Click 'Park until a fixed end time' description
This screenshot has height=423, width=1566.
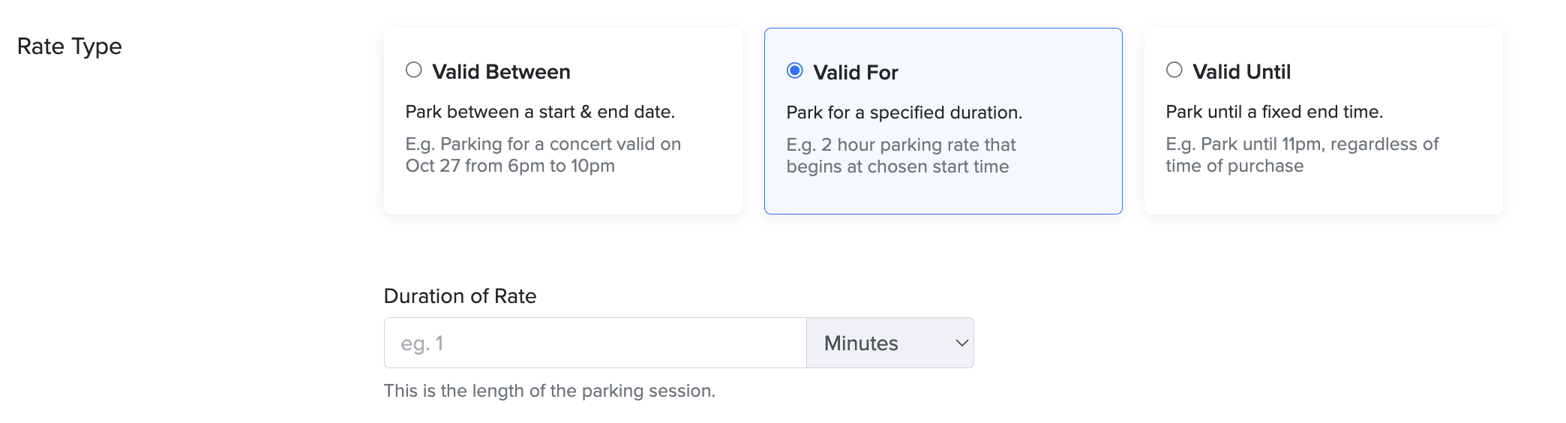pyautogui.click(x=1273, y=112)
